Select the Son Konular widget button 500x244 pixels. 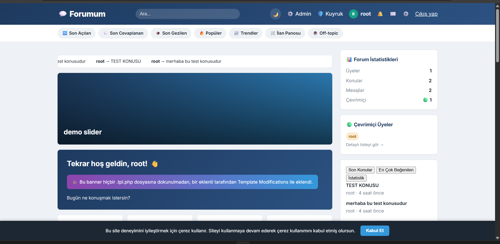(x=360, y=170)
